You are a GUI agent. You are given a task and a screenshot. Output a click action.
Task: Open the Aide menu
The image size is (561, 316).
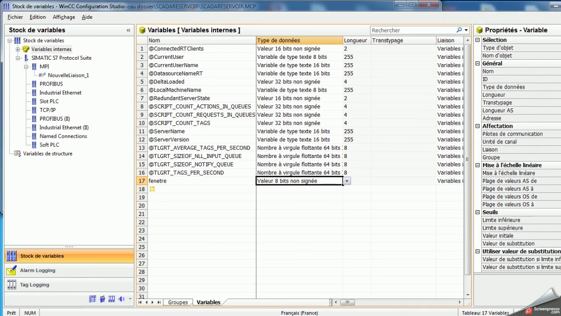[x=87, y=17]
